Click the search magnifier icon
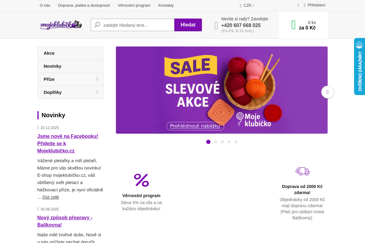The width and height of the screenshot is (365, 243). click(x=97, y=25)
